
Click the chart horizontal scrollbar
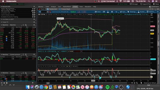102,83
